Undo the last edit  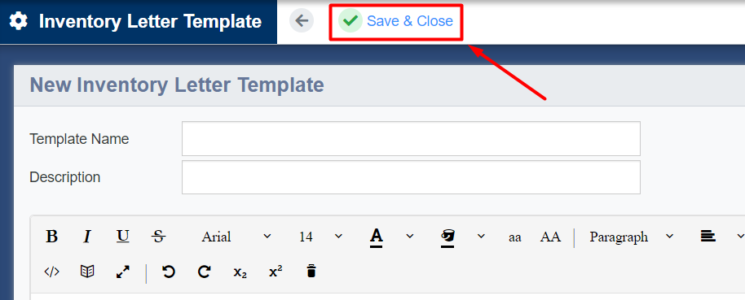(x=169, y=272)
